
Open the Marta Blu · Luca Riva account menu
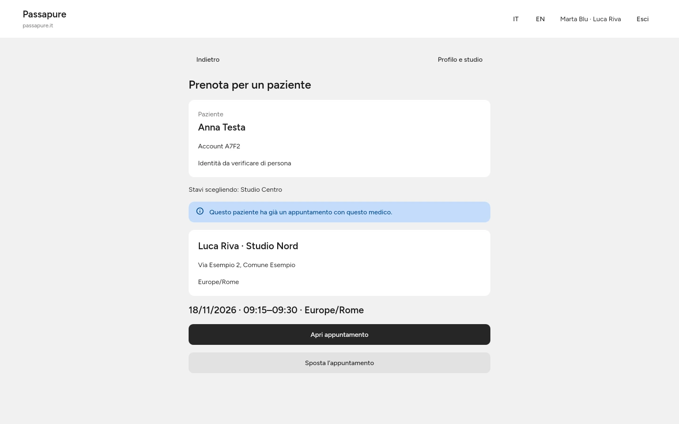pos(590,19)
